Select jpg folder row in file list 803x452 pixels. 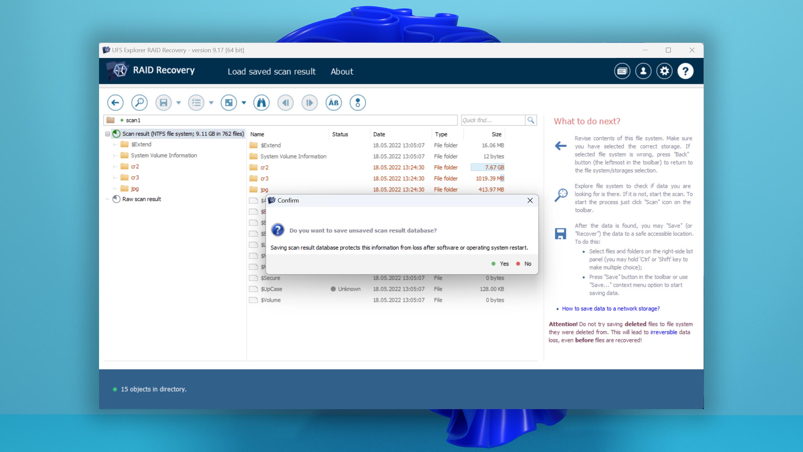tap(376, 190)
